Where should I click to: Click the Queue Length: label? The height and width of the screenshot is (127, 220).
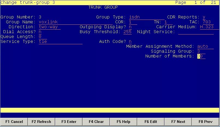click(18, 37)
